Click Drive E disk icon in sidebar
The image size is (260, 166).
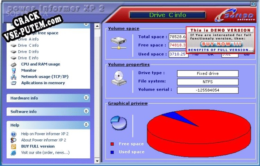click(14, 58)
